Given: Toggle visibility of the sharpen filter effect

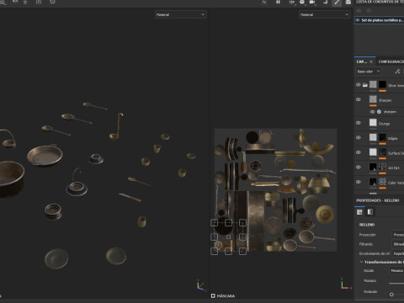Looking at the screenshot, I should (x=372, y=112).
